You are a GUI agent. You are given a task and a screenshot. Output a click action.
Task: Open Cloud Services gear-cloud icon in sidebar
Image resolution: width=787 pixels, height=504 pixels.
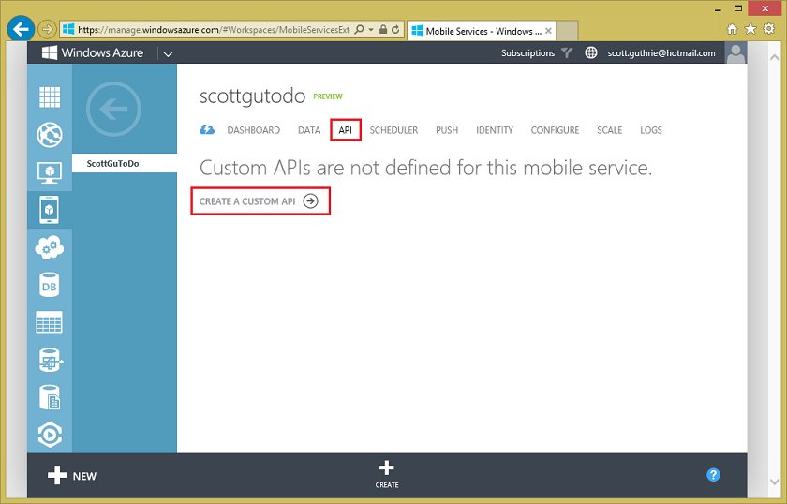tap(50, 247)
